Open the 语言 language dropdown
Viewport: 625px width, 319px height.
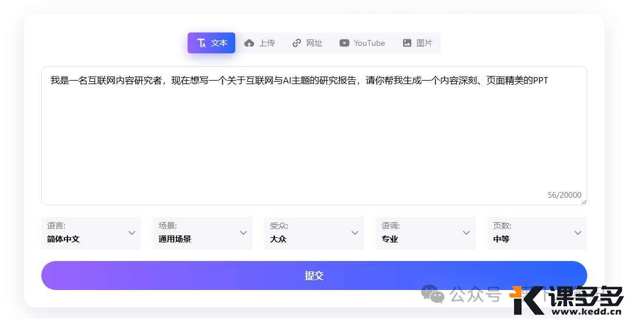pyautogui.click(x=91, y=233)
